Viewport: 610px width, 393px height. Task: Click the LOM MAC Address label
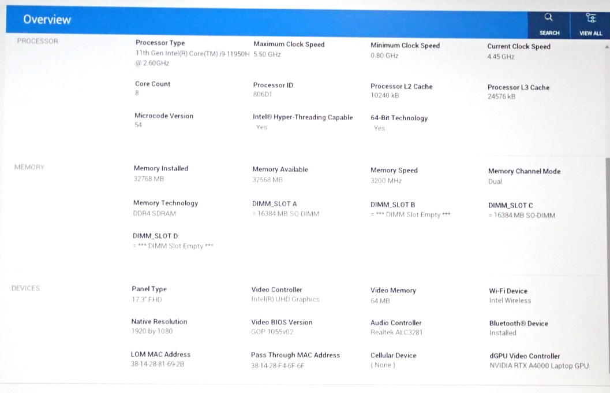pos(160,354)
